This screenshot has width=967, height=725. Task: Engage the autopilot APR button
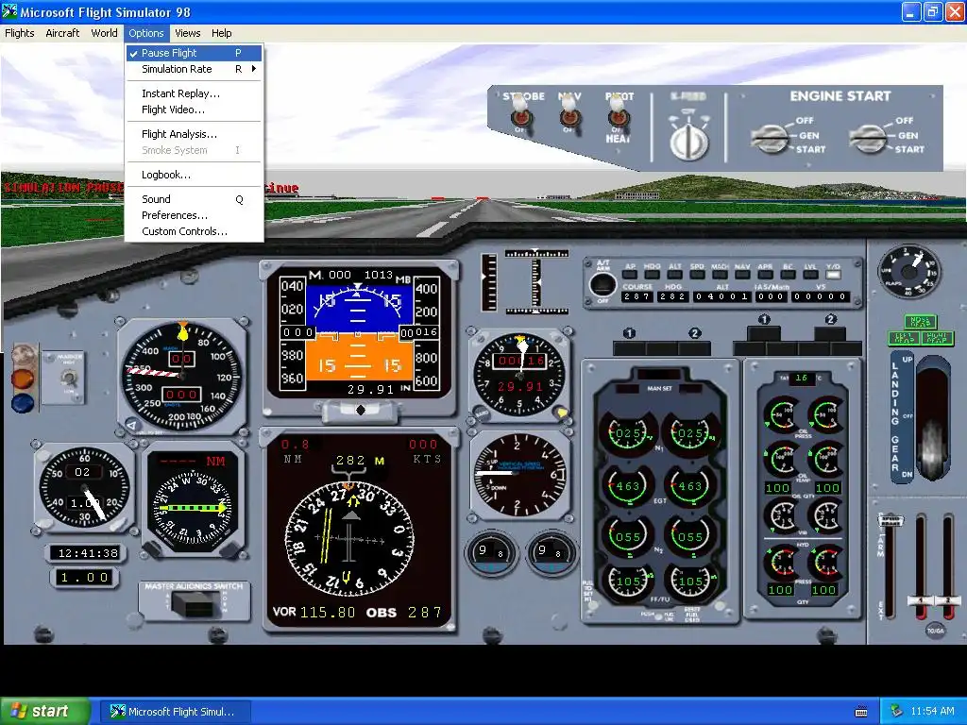(x=765, y=275)
